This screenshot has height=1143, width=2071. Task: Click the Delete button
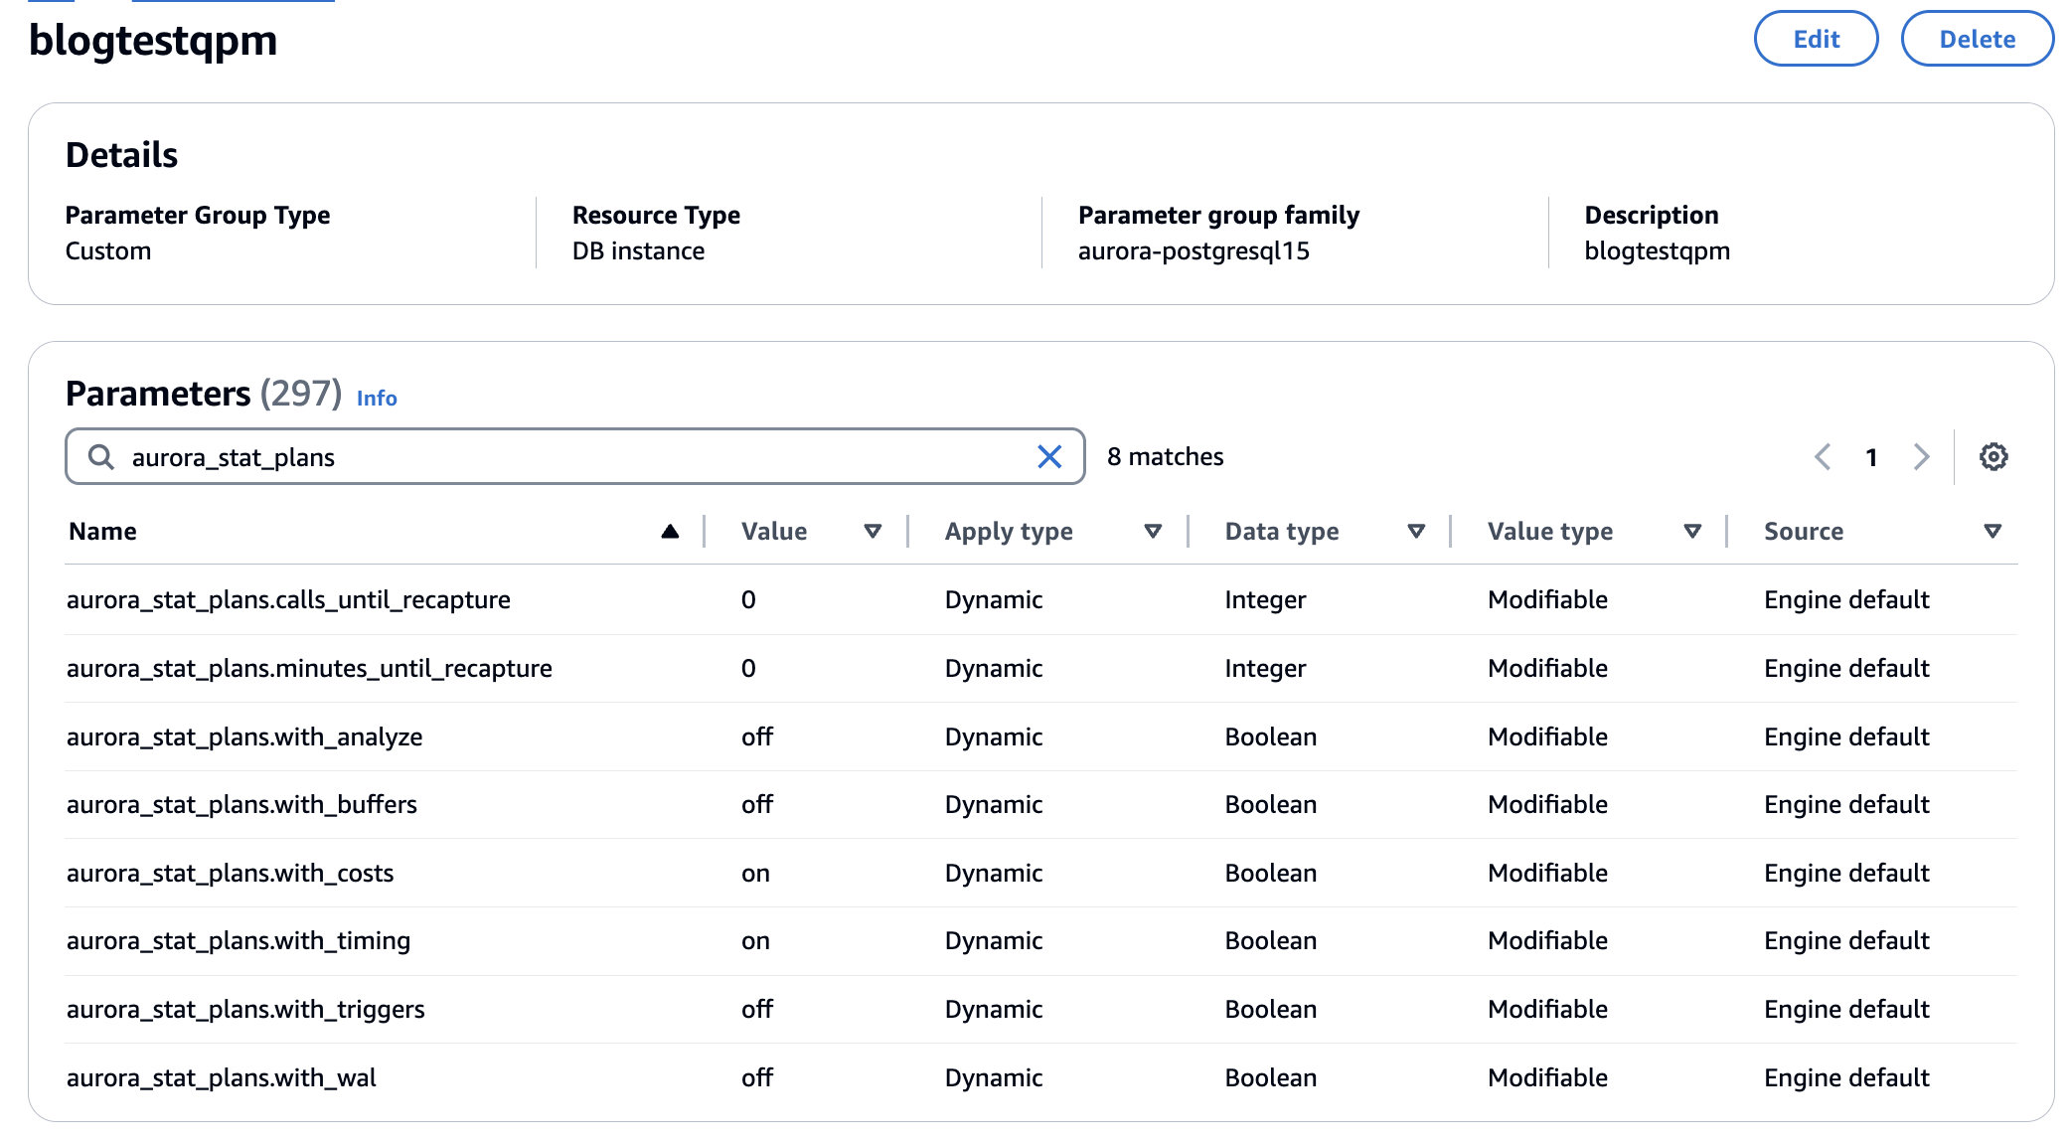pyautogui.click(x=1977, y=39)
